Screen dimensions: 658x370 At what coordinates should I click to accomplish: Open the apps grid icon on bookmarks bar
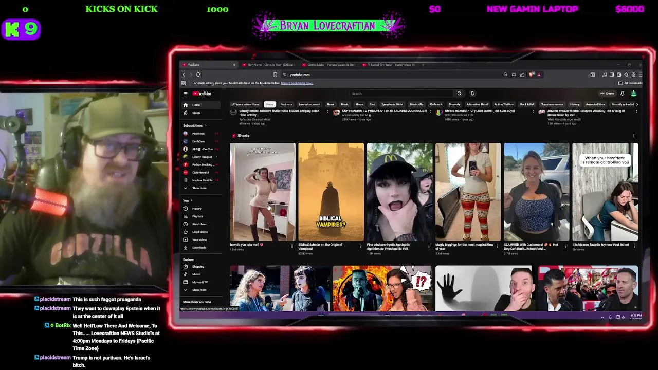coord(184,83)
